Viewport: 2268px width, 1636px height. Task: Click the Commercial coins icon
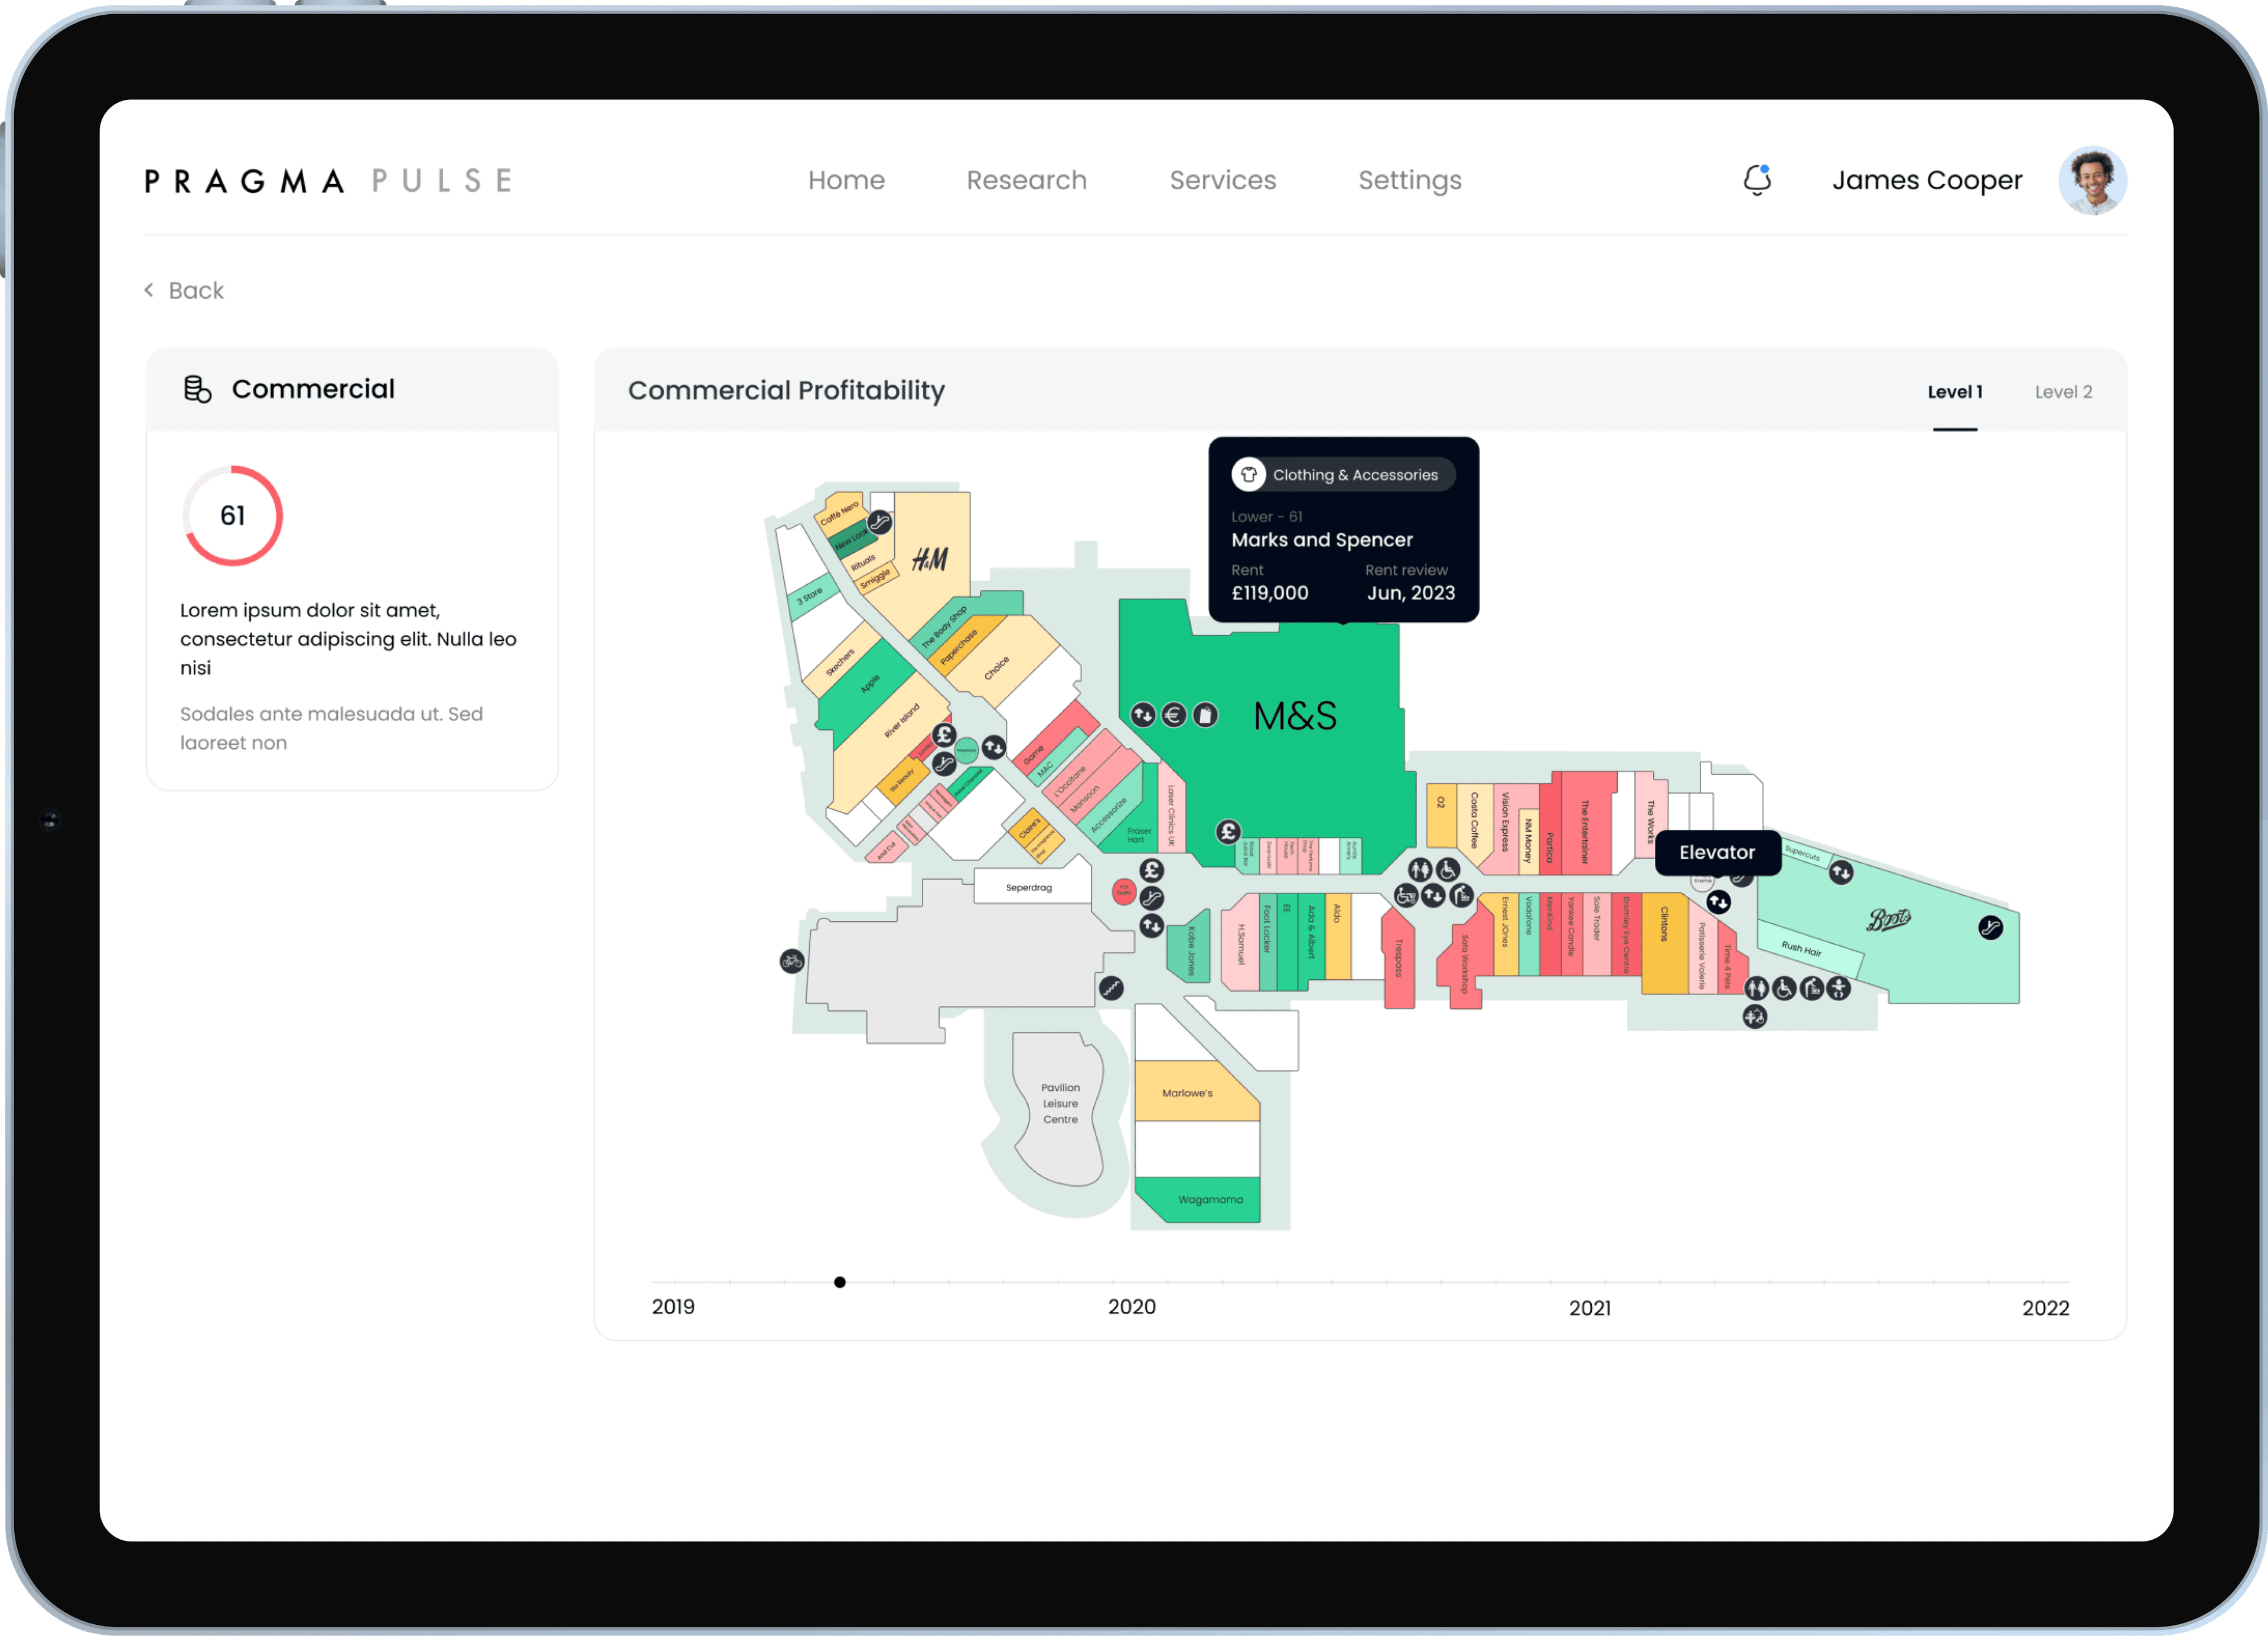point(197,389)
